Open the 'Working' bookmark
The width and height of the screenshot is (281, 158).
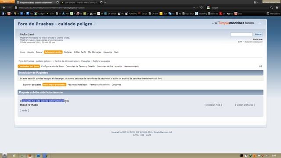201,14
